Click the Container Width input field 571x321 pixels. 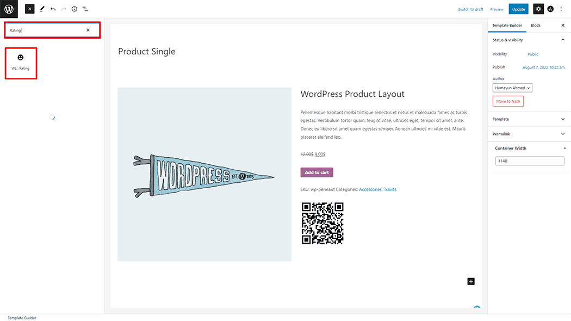click(x=530, y=161)
